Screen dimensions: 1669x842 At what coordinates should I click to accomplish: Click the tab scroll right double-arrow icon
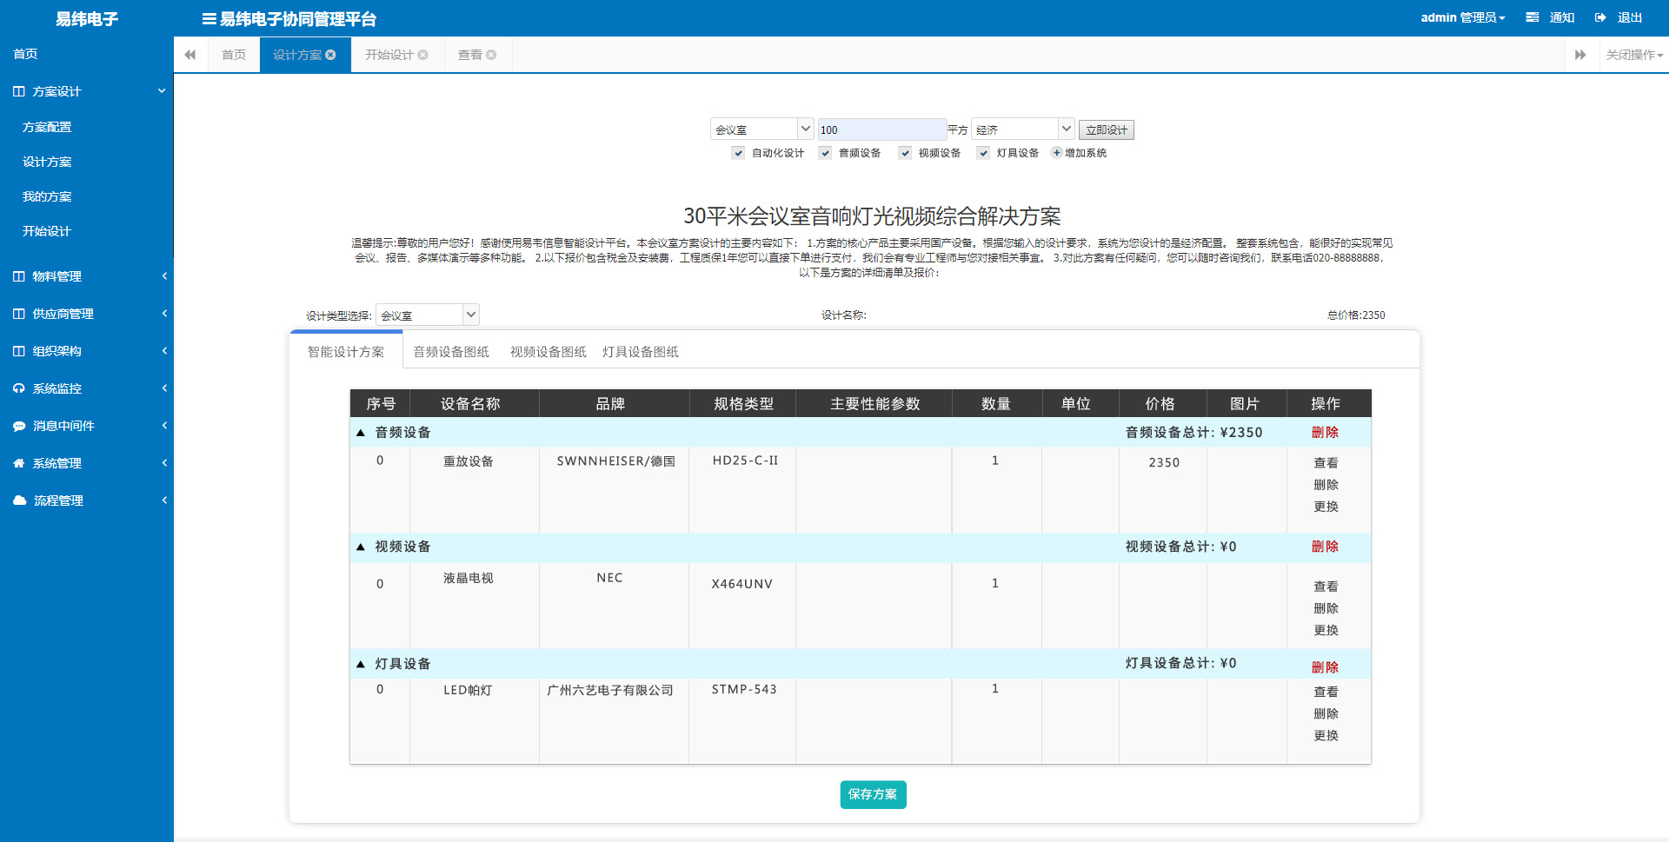click(1580, 55)
